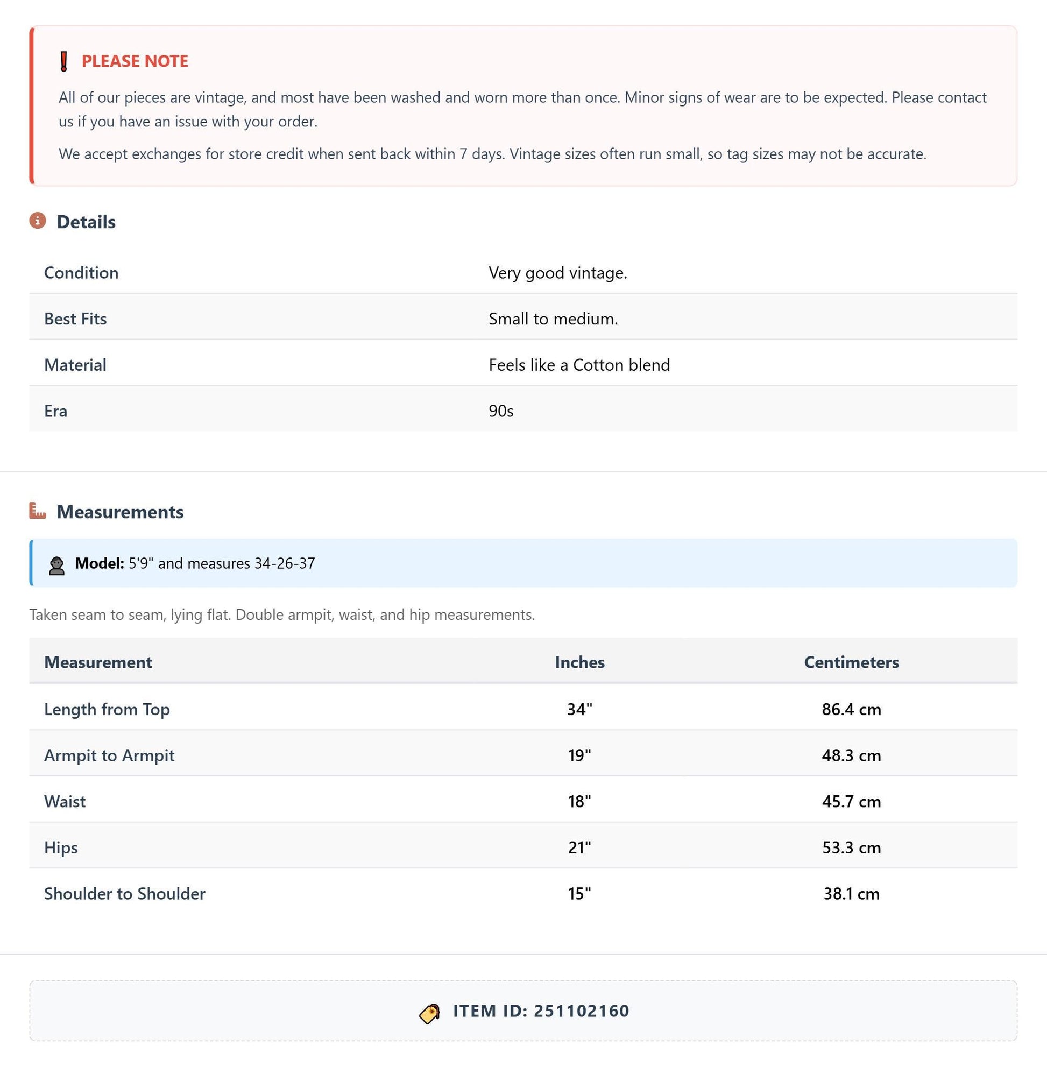
Task: Click the model person emoji icon
Action: pyautogui.click(x=56, y=565)
